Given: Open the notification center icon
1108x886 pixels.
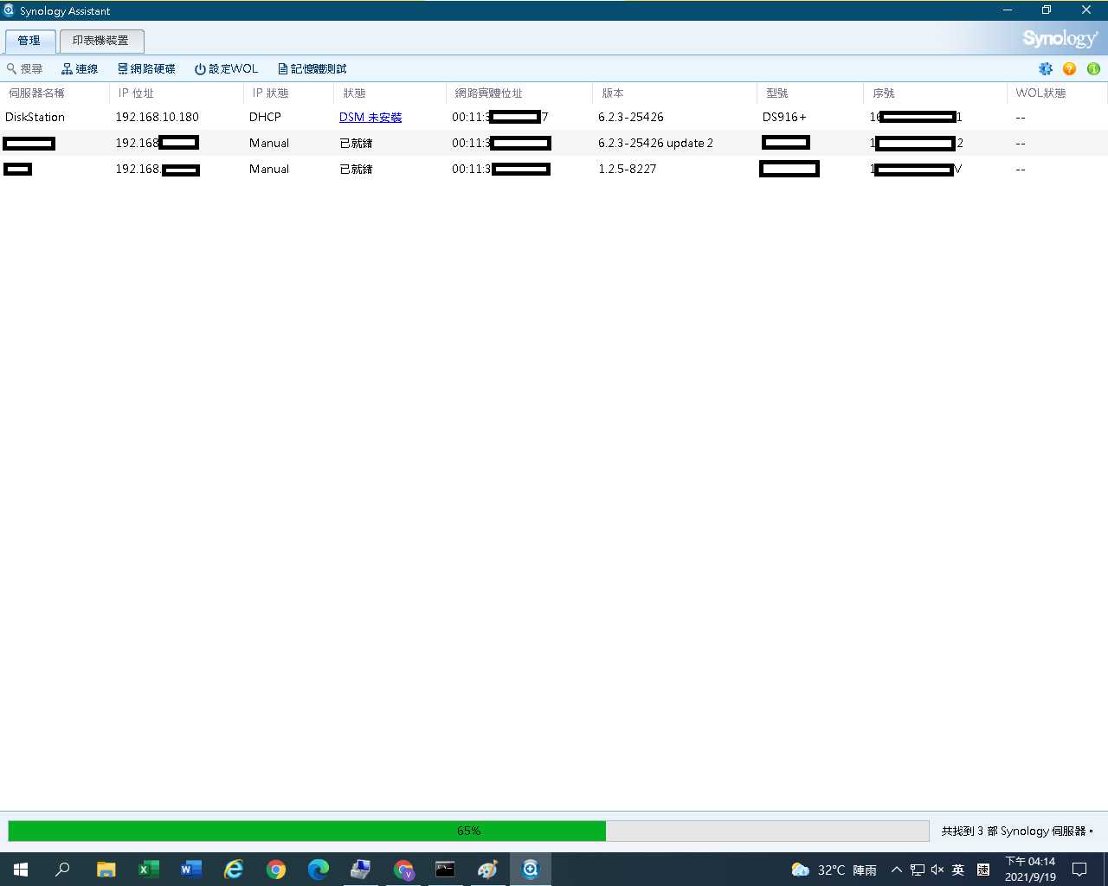Looking at the screenshot, I should 1079,870.
